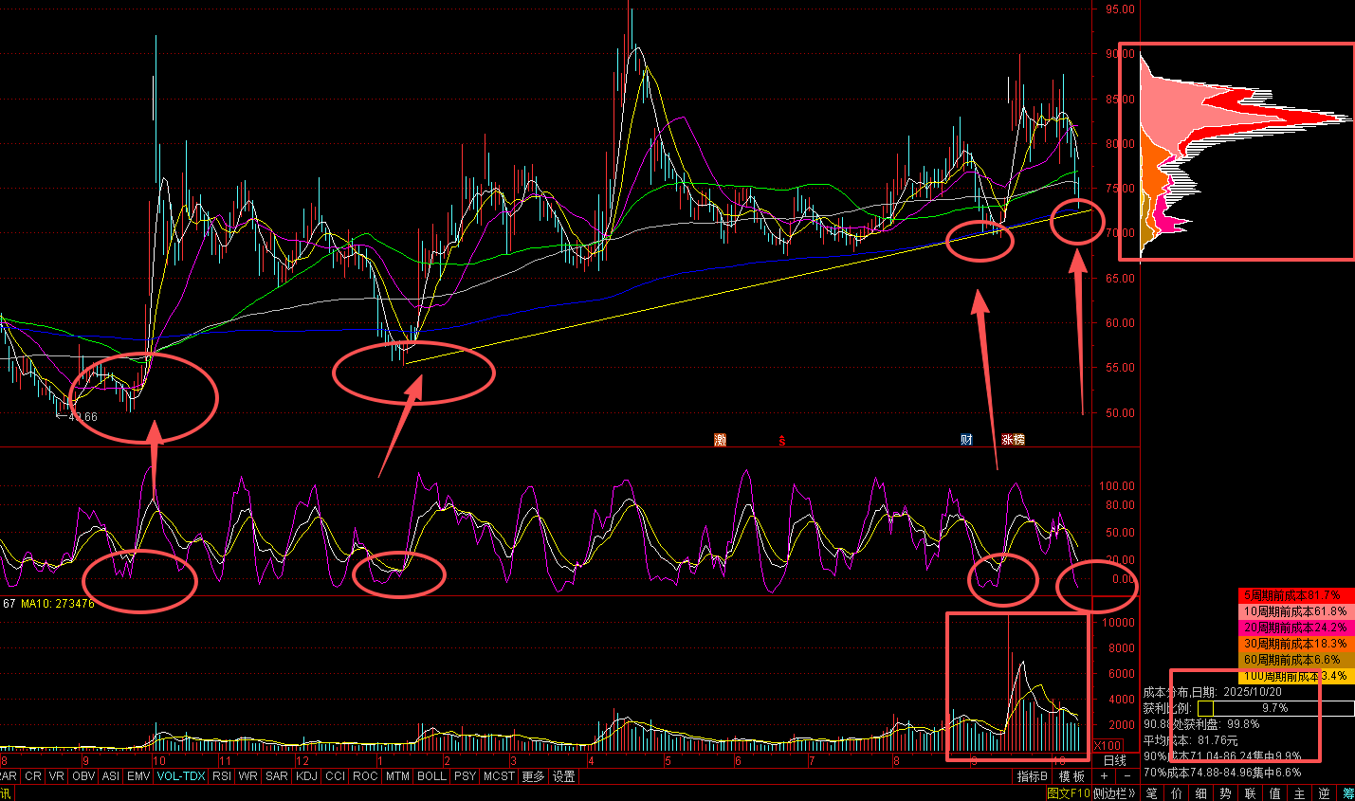
Task: Open the EMV indicator tab
Action: click(x=139, y=776)
